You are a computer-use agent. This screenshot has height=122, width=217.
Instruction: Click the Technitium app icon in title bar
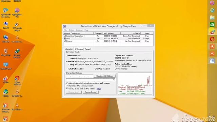64,26
